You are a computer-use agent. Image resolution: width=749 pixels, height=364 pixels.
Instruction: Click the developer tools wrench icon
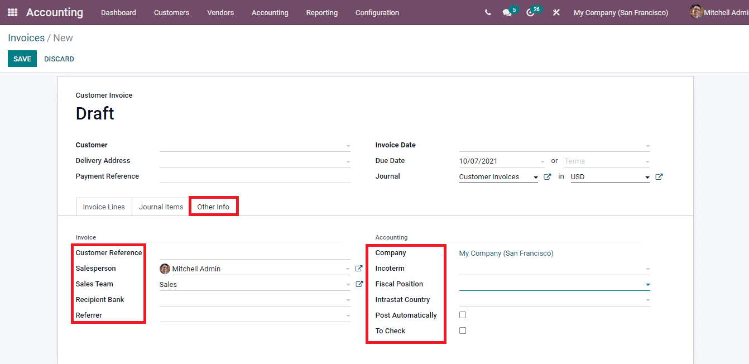tap(556, 12)
